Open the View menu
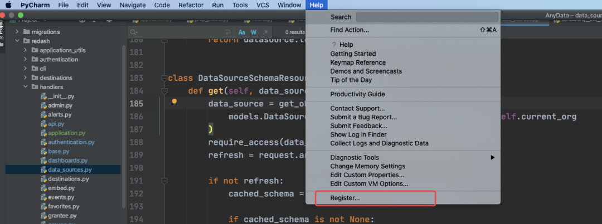 104,5
